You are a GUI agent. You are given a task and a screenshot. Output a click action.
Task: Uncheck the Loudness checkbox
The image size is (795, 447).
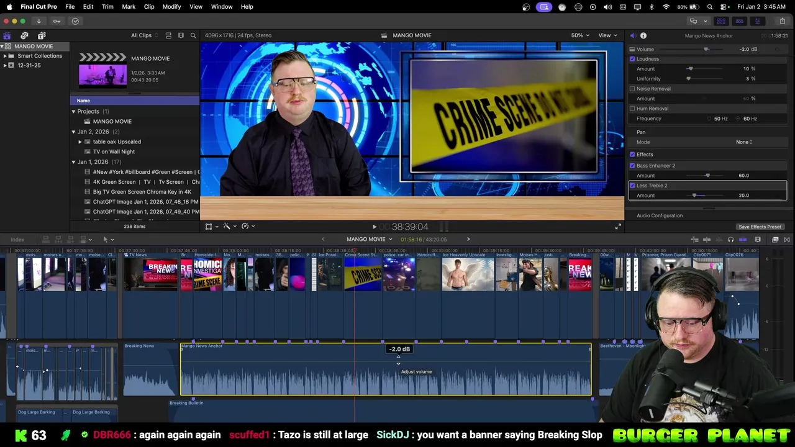point(632,59)
